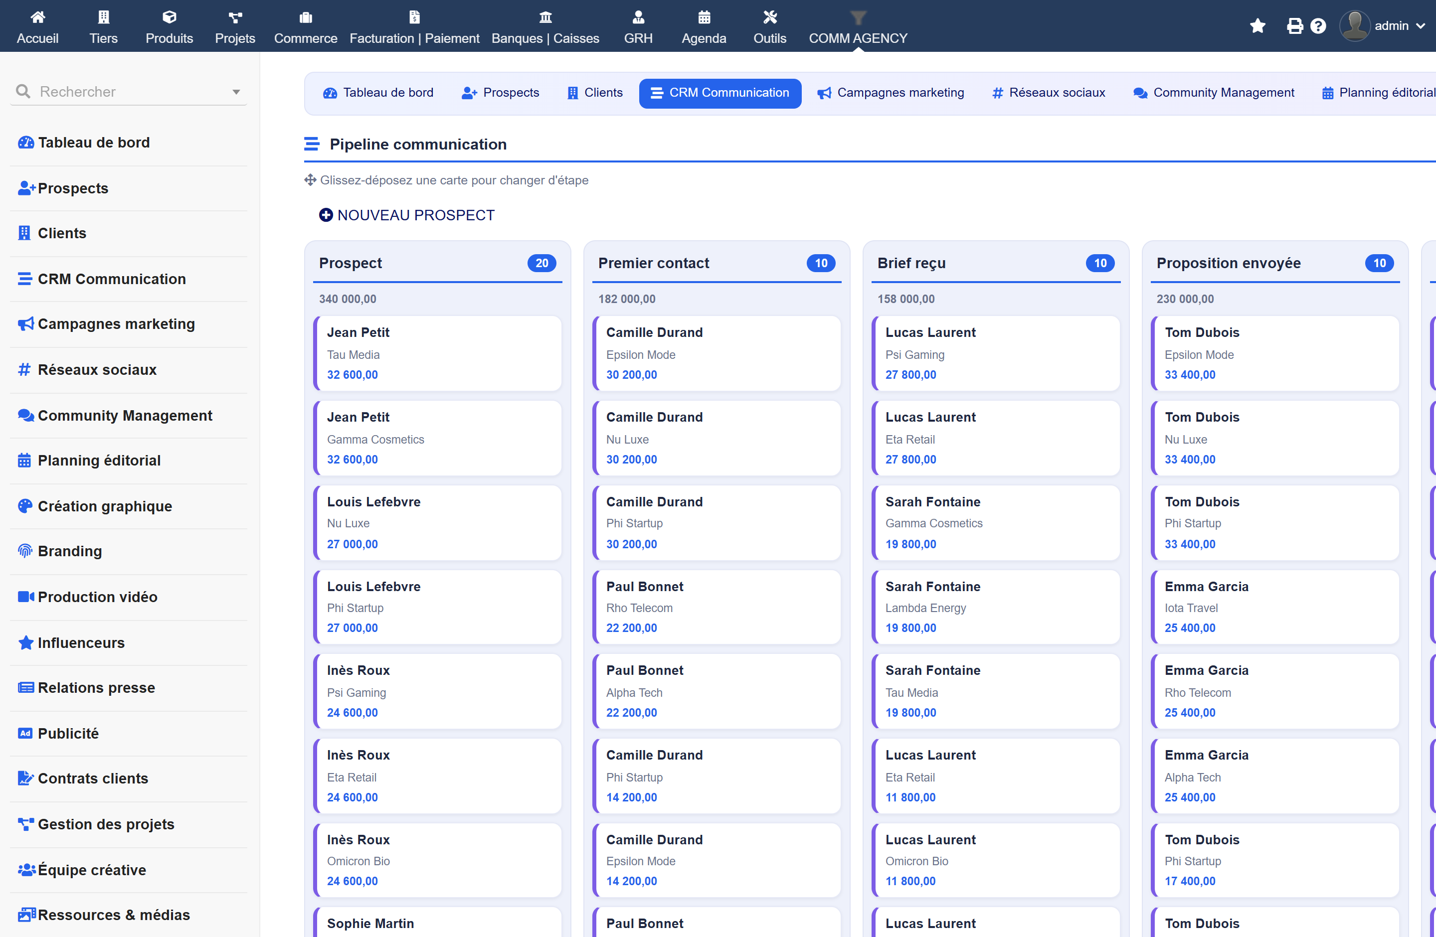Viewport: 1436px width, 937px height.
Task: Open the COMM AGENCY funnel icon
Action: [858, 17]
